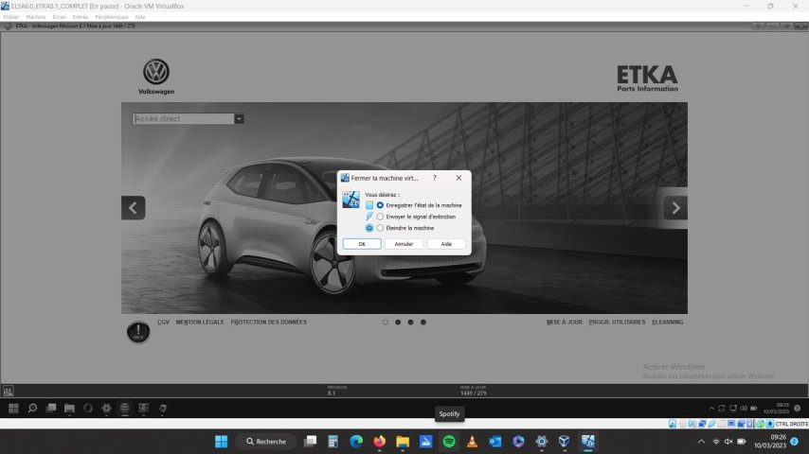This screenshot has height=454, width=809.
Task: Open the Écran menu in VirtualBox
Action: tap(60, 17)
